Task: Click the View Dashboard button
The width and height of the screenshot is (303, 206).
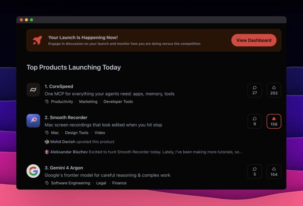Action: click(x=254, y=40)
